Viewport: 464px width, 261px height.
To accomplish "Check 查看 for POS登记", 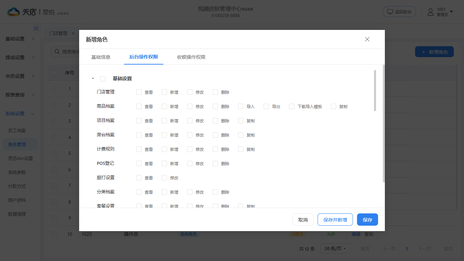I will coord(139,163).
